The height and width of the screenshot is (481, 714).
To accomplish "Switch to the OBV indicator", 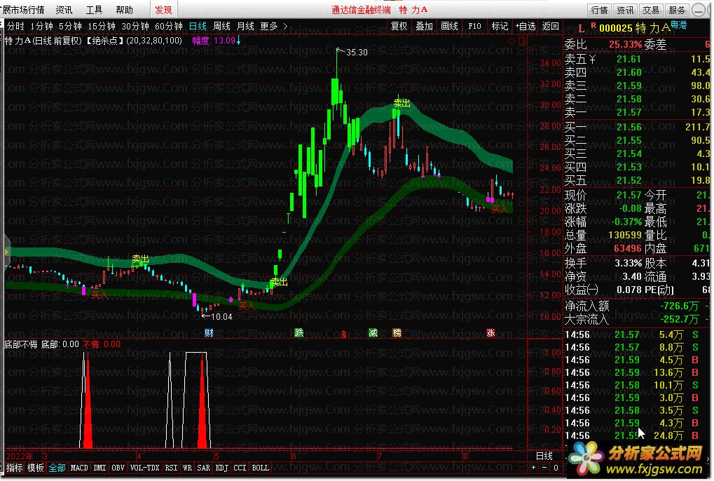I will [118, 468].
